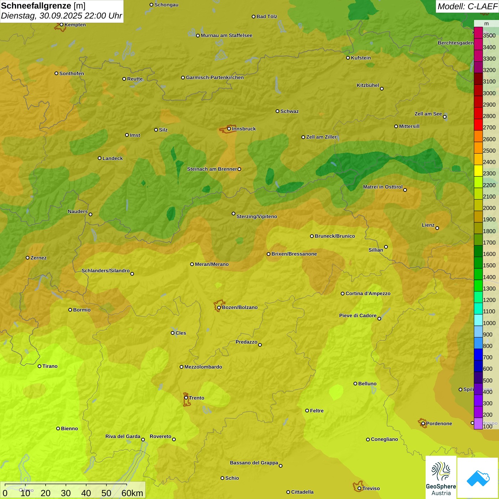Click the Mezzolombardo label
This screenshot has height=499, width=499.
[x=203, y=367]
